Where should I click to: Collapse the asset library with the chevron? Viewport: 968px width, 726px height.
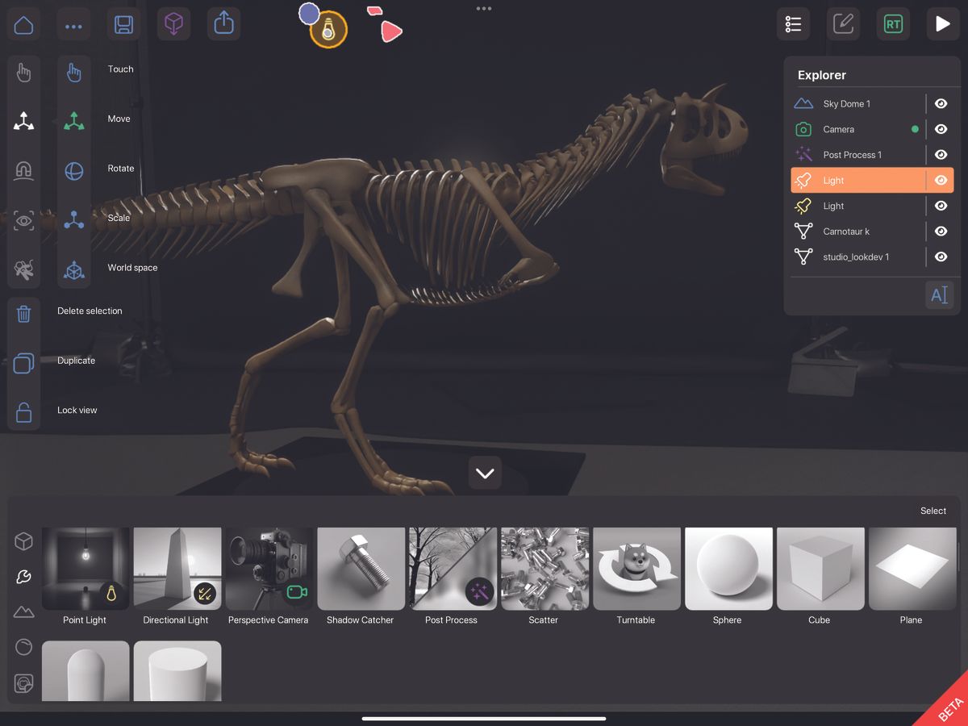coord(484,473)
